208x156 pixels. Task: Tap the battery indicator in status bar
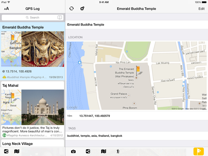204,2
